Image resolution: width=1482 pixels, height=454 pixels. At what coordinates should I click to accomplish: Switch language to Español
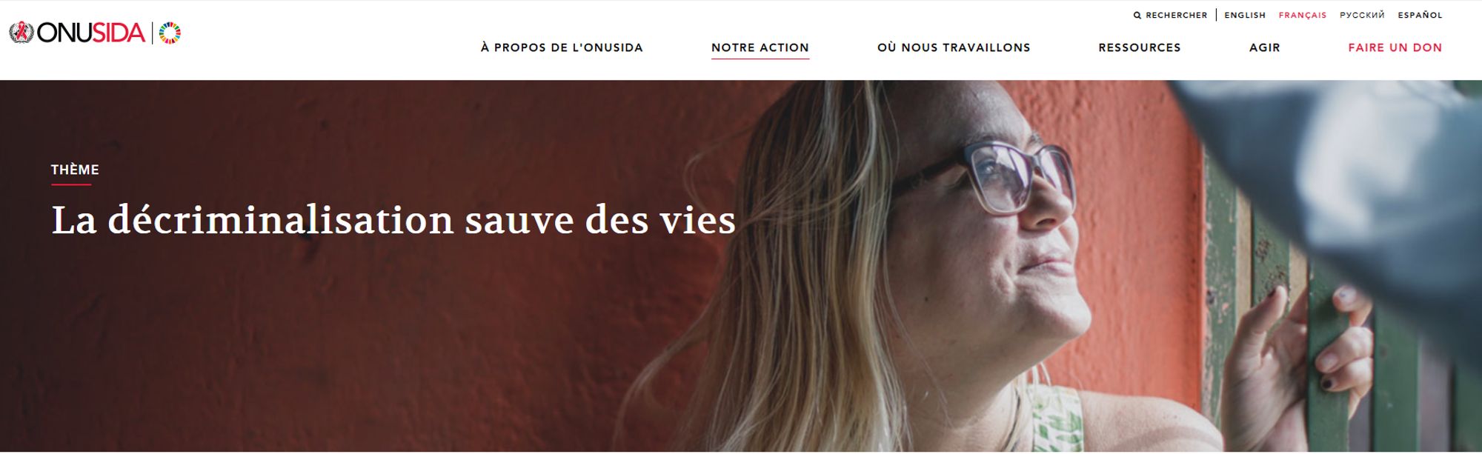[x=1420, y=15]
